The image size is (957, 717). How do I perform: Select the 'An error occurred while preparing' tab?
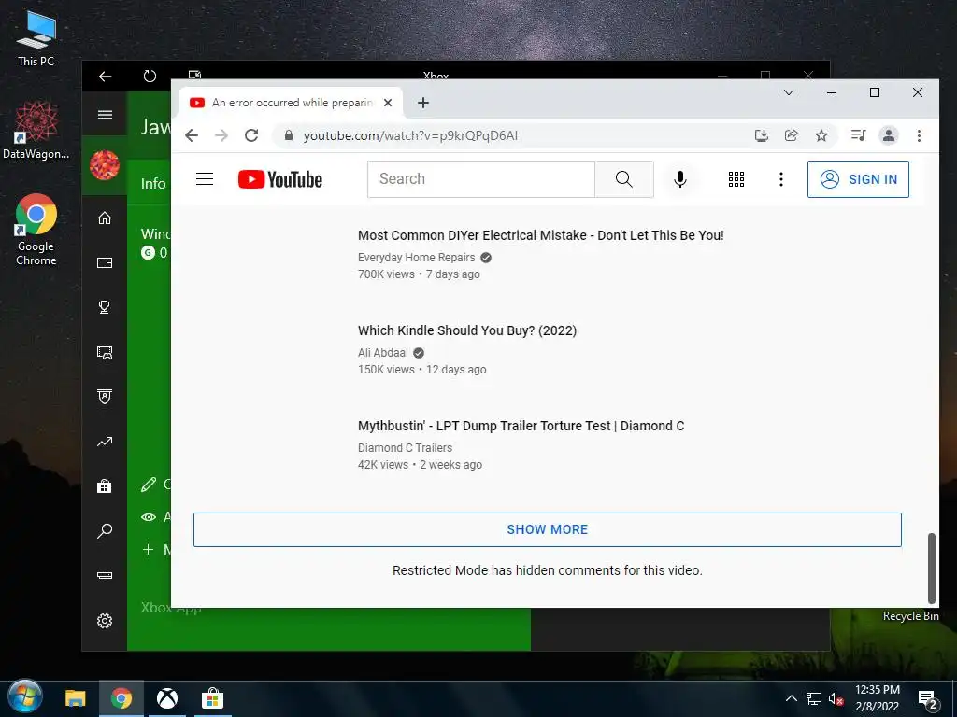pyautogui.click(x=292, y=103)
